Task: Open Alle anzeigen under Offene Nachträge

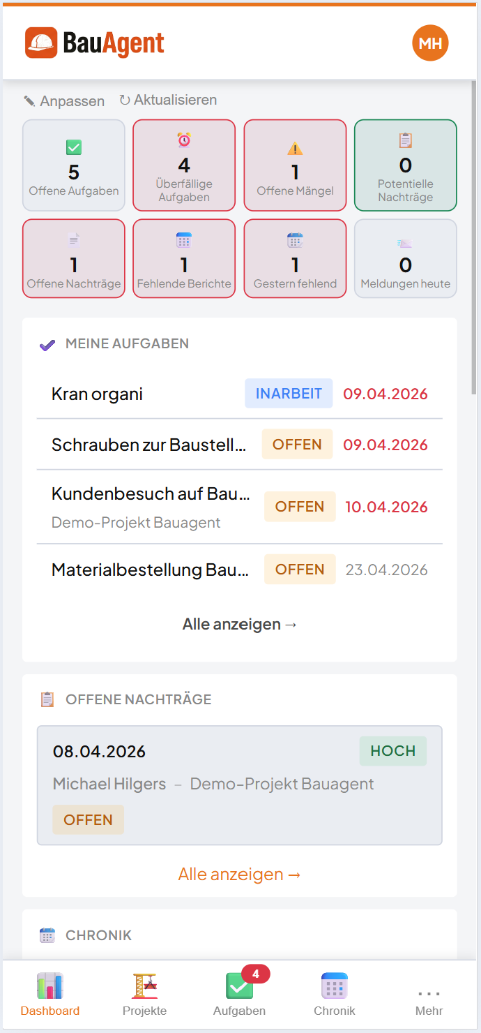Action: coord(239,874)
